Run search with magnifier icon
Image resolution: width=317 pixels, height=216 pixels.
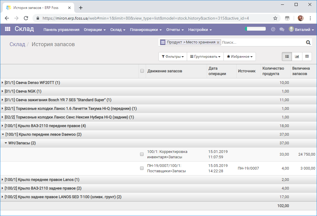tap(308, 42)
